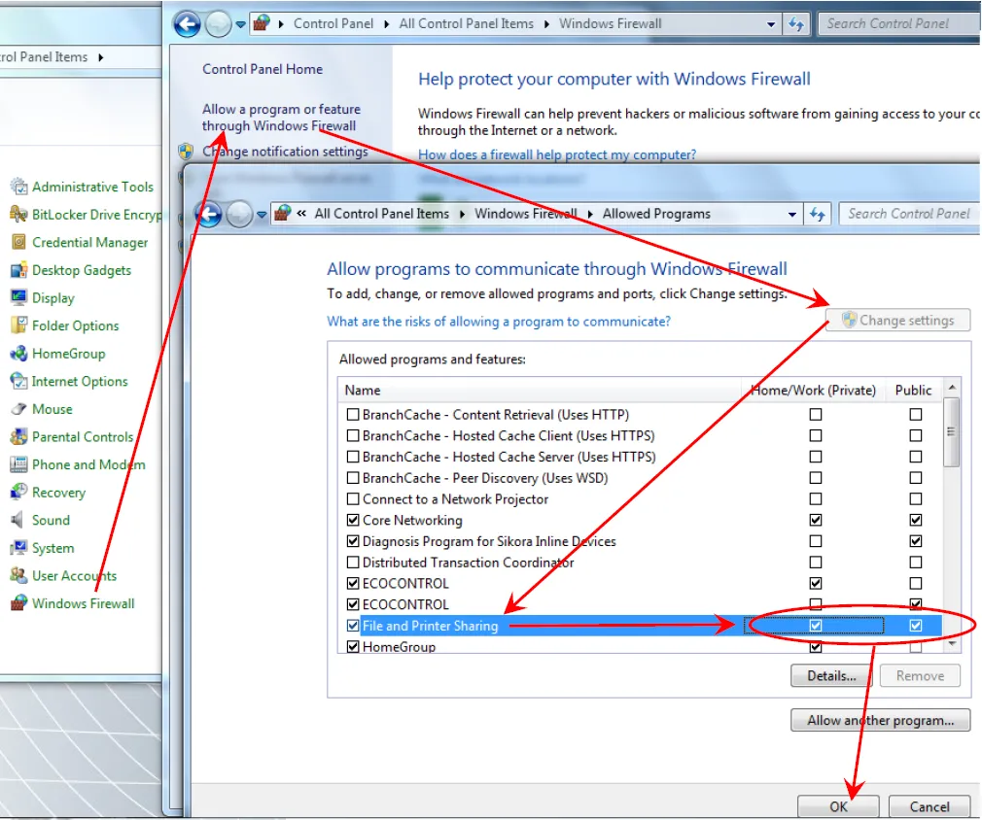Open Folder Options icon
Viewport: 982px width, 820px height.
point(18,325)
